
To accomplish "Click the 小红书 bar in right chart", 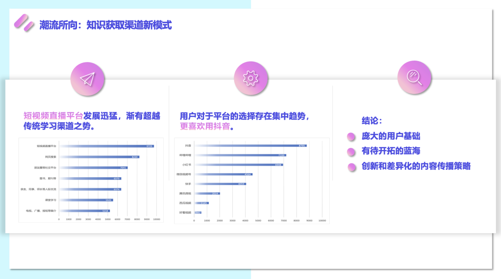I will (238, 165).
